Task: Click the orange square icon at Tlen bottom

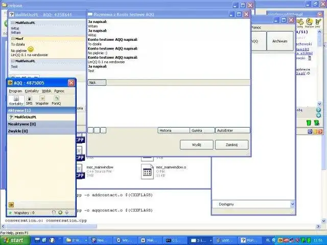Action: click(x=315, y=132)
